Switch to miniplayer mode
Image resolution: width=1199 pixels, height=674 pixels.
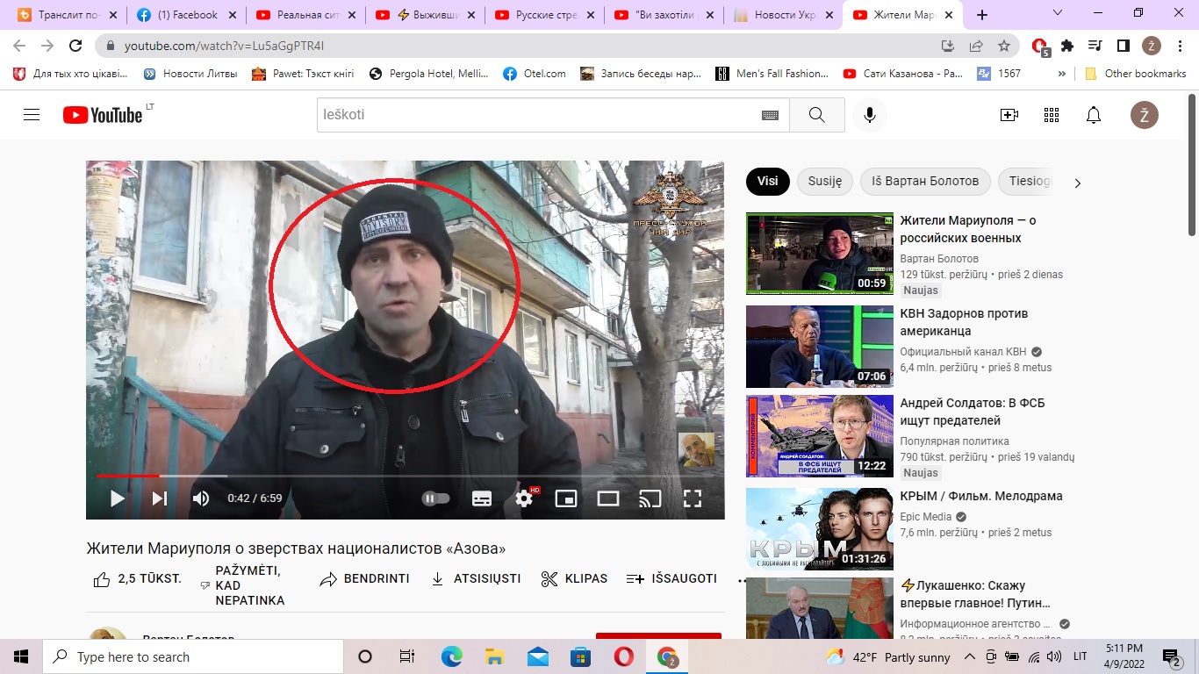click(x=566, y=498)
